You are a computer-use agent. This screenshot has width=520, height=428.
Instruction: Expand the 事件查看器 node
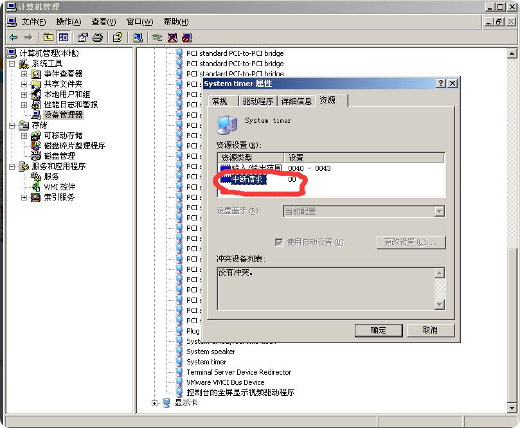click(x=24, y=74)
